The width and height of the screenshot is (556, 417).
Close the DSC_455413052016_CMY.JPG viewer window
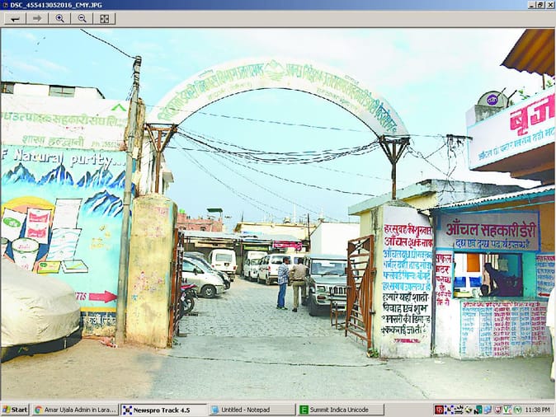point(550,5)
